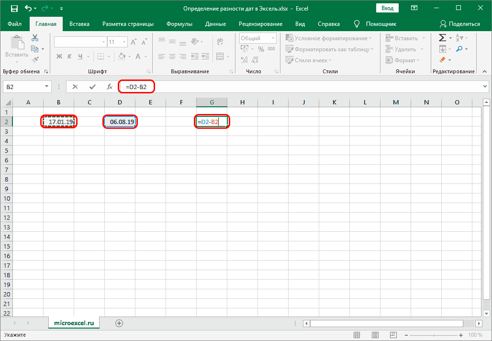Open Find and Select magnifier
This screenshot has height=341, width=492.
[459, 49]
